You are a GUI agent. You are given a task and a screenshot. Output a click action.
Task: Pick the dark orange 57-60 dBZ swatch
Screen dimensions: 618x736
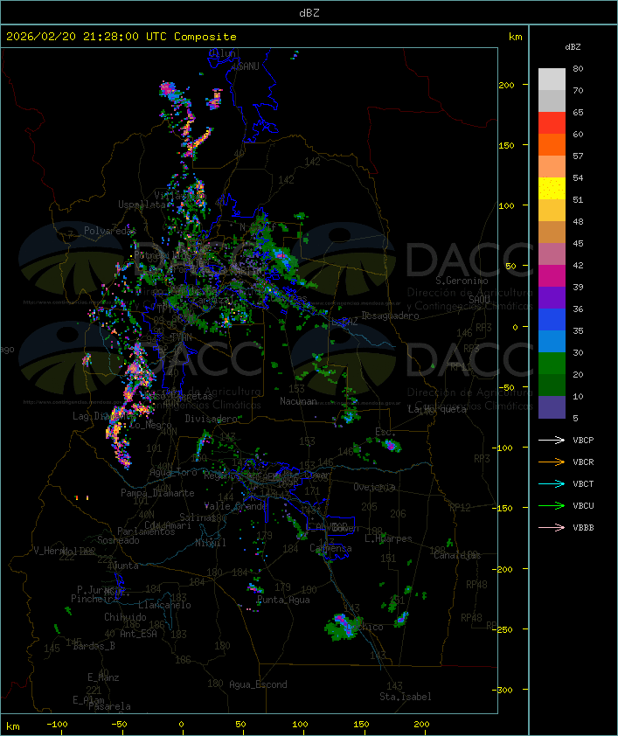(552, 144)
